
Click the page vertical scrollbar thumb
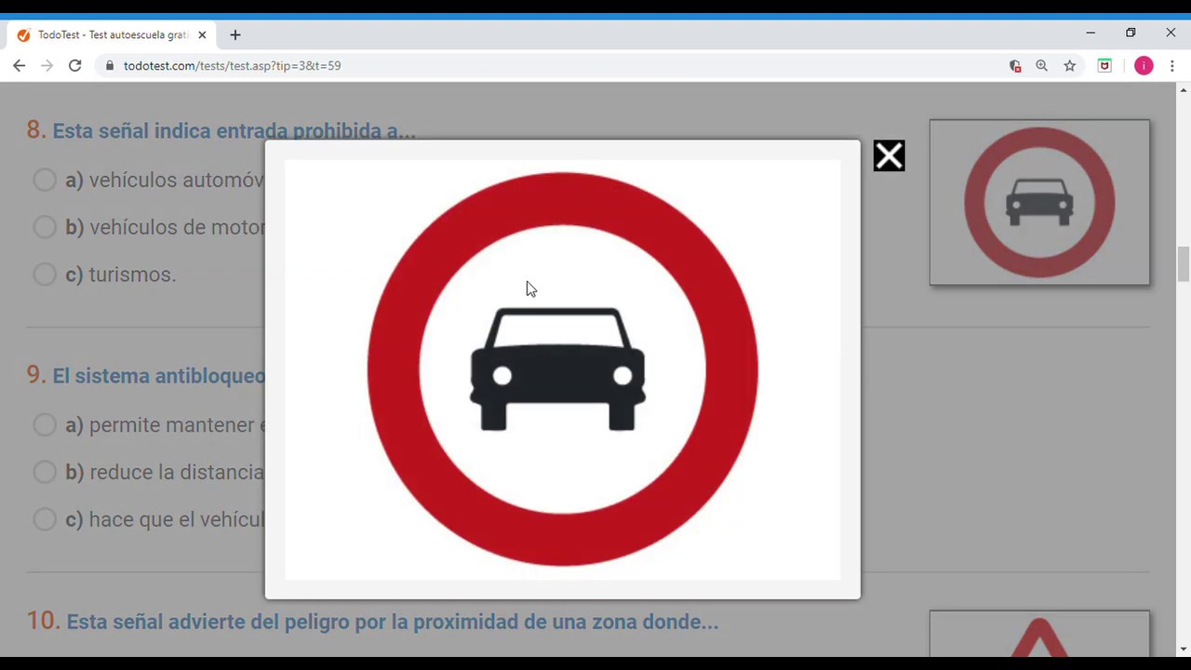click(x=1183, y=264)
